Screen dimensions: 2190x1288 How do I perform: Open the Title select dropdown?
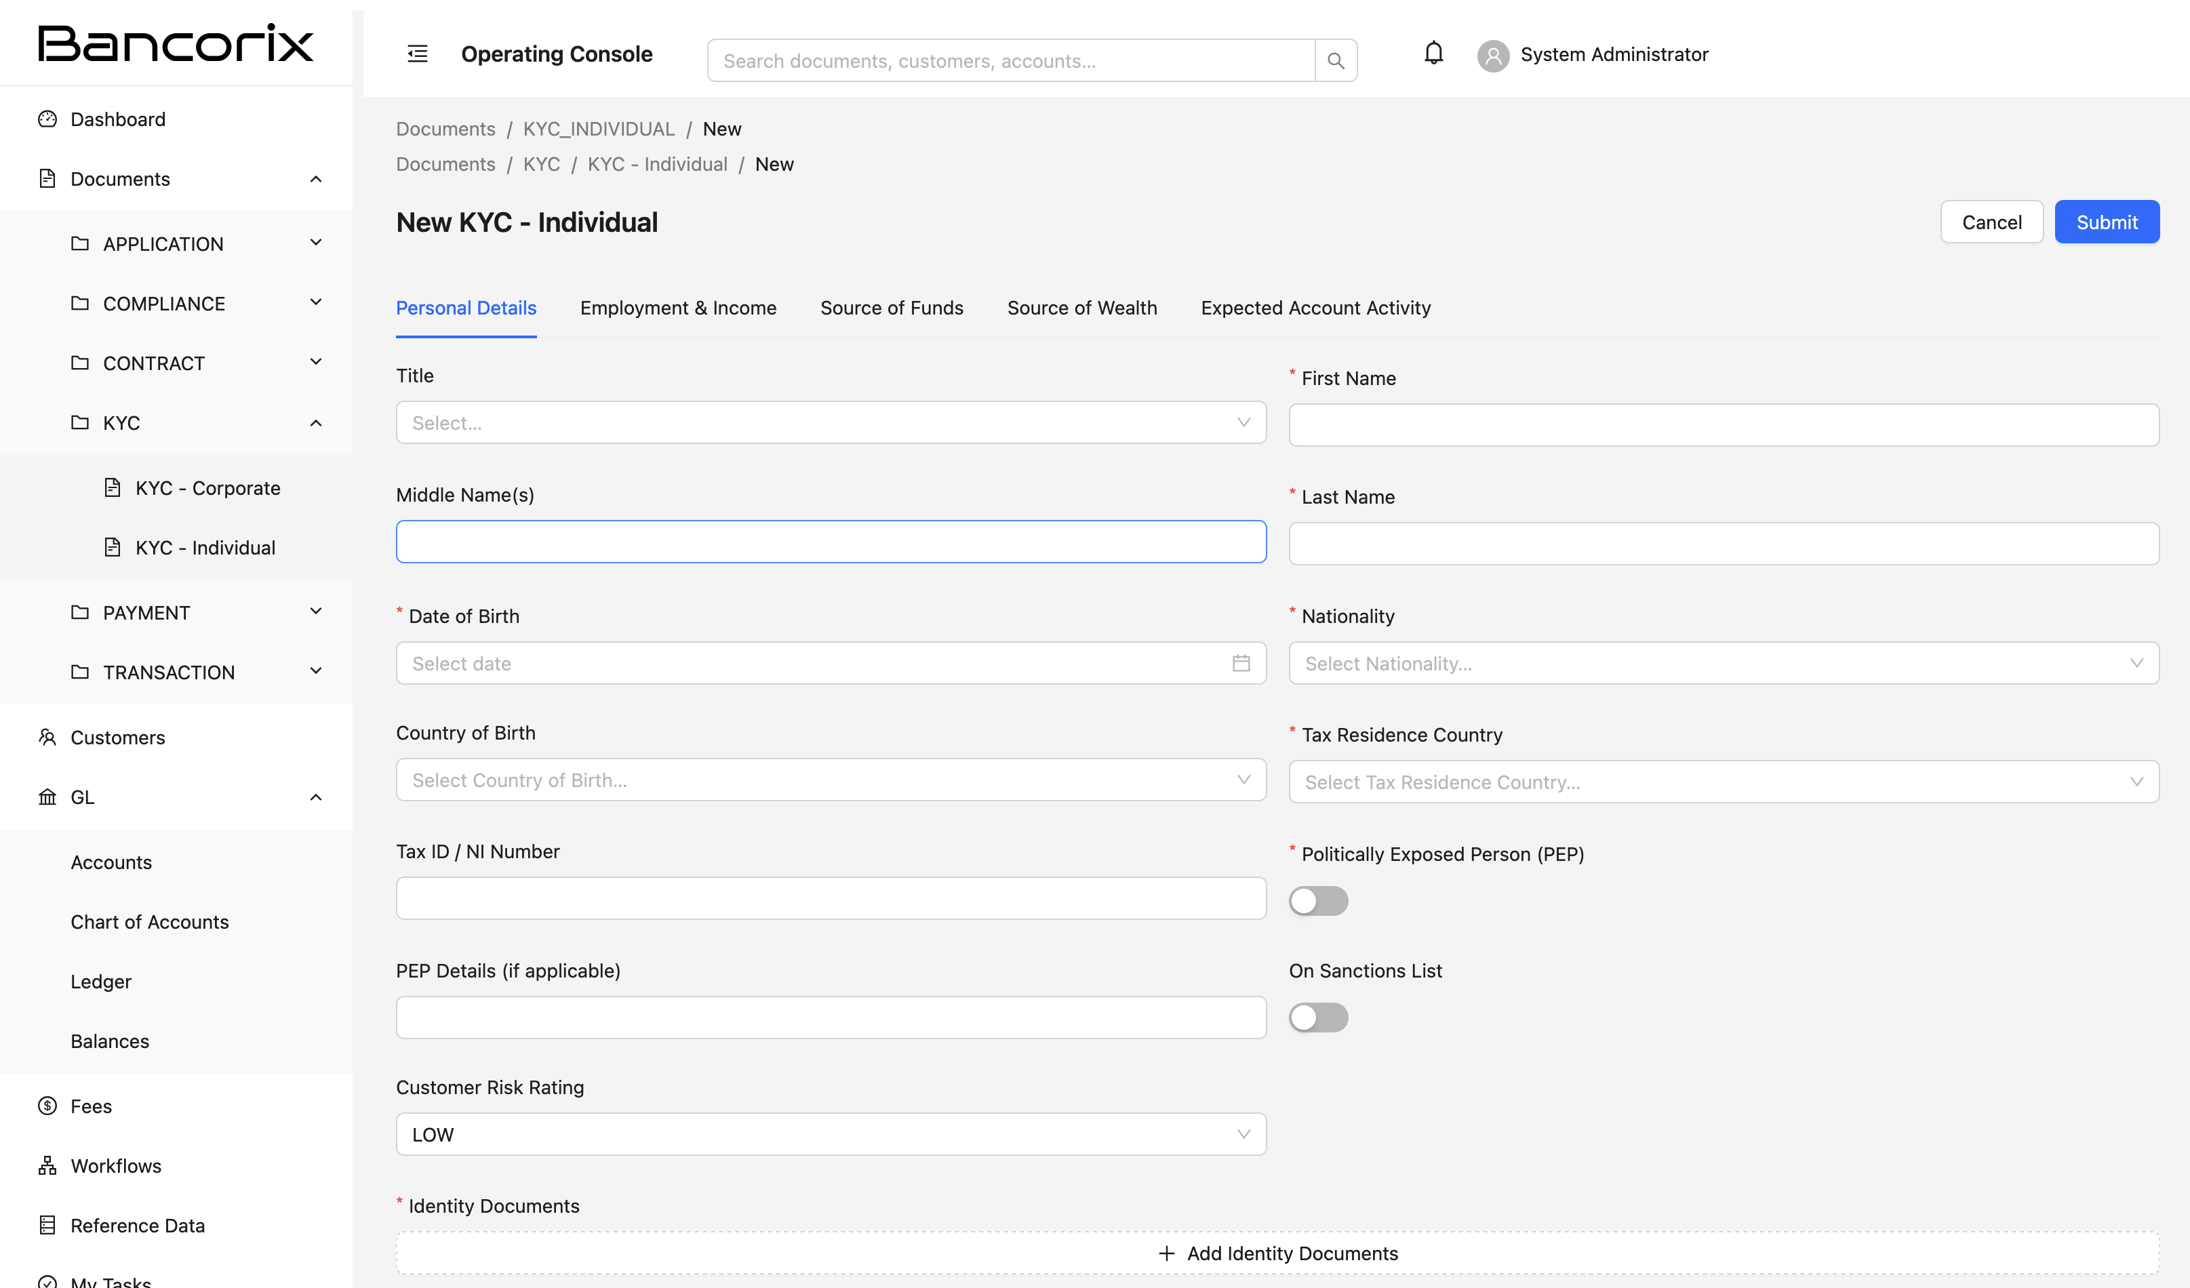point(830,422)
